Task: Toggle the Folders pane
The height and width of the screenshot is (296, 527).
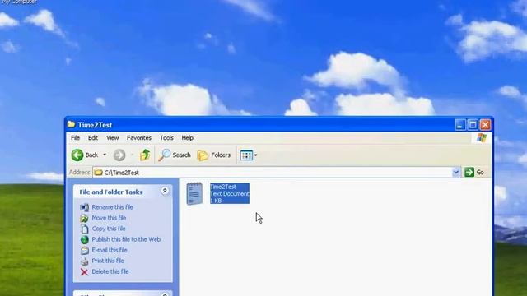Action: [x=214, y=155]
